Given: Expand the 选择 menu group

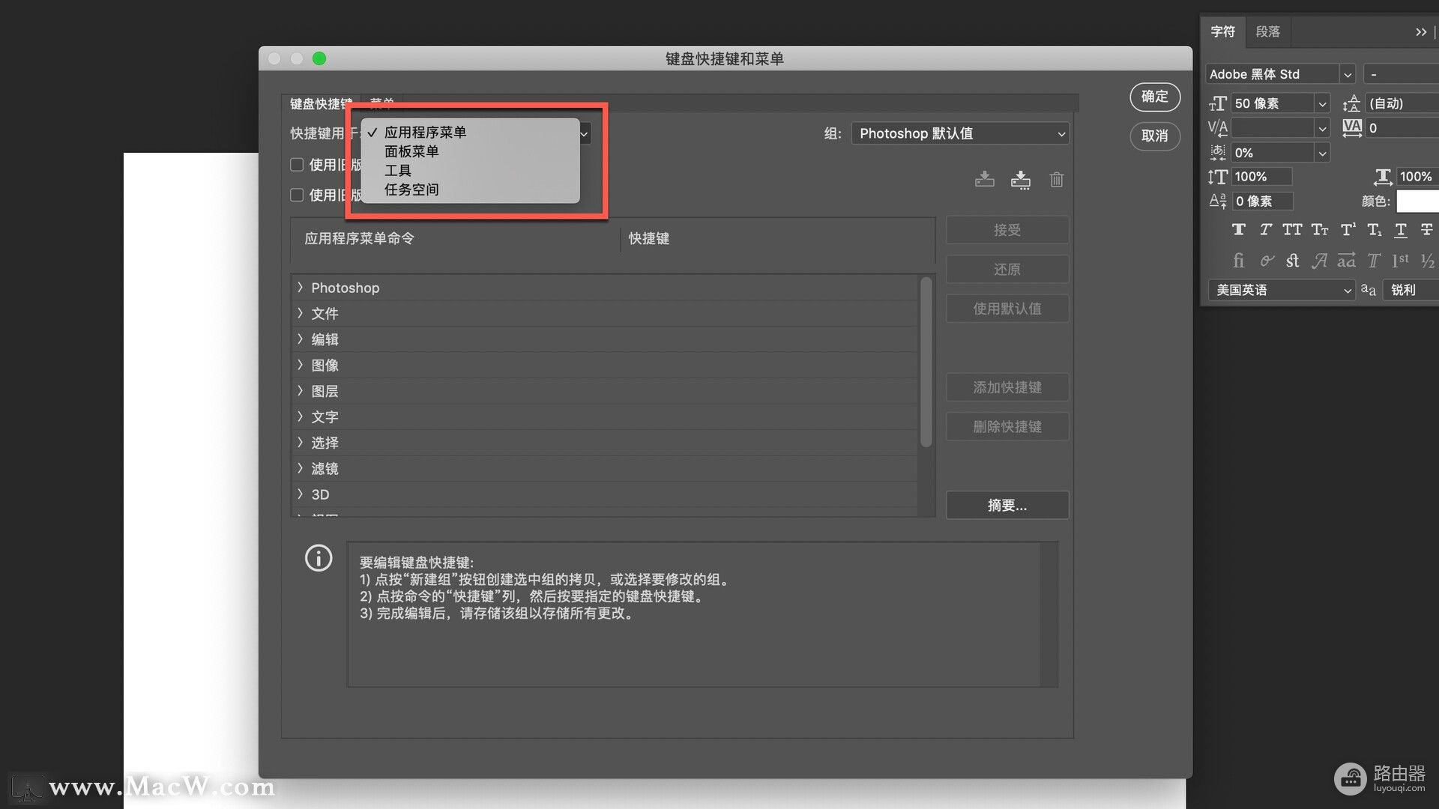Looking at the screenshot, I should pyautogui.click(x=300, y=443).
